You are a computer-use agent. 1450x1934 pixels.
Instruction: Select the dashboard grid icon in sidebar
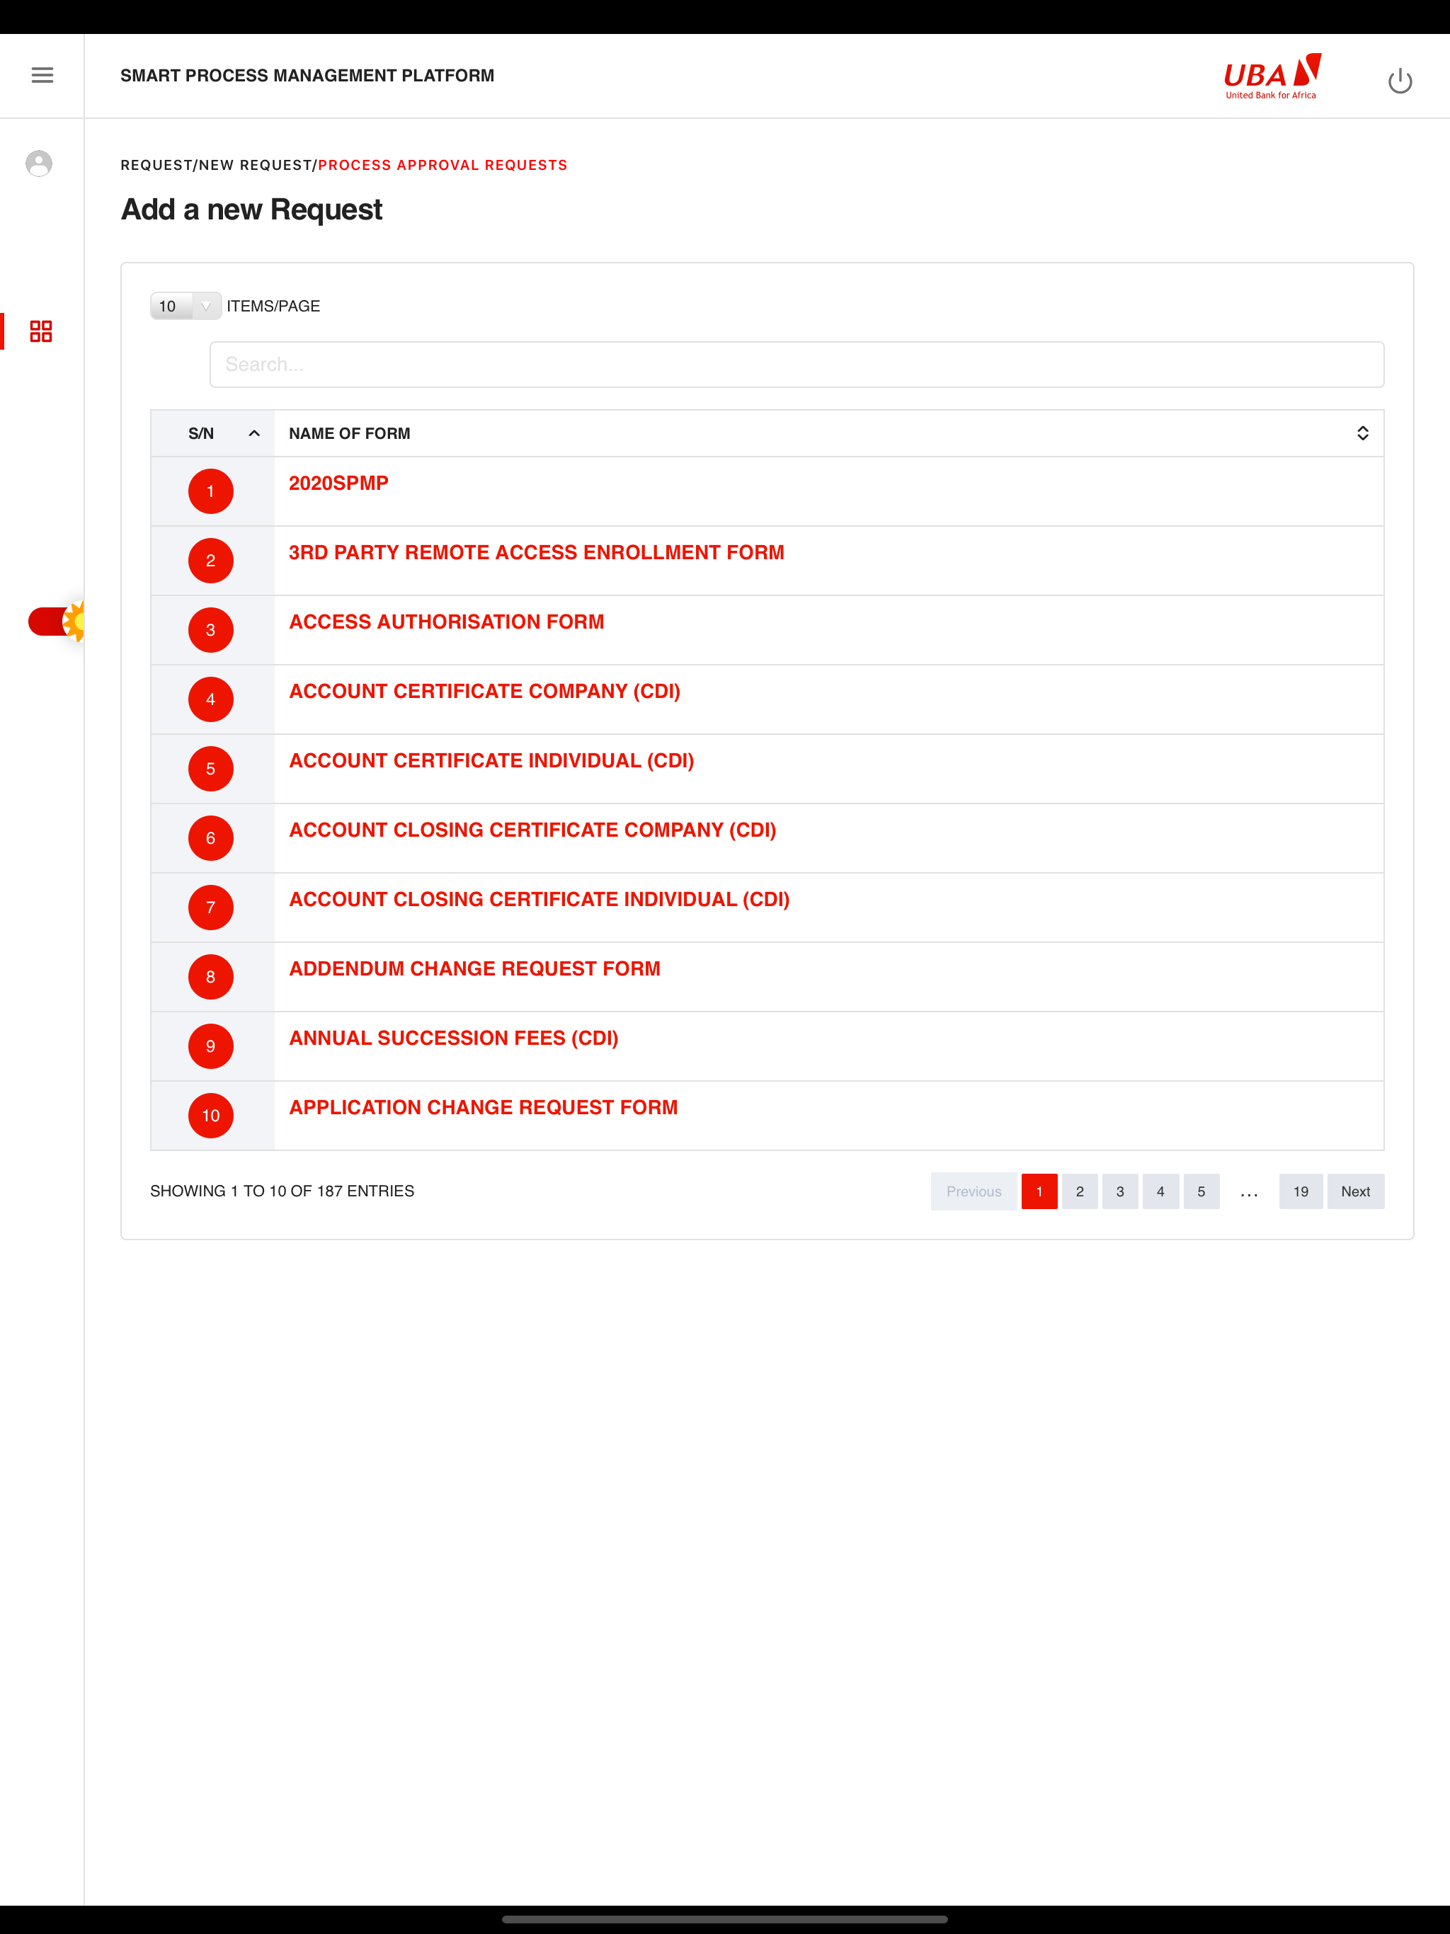40,331
